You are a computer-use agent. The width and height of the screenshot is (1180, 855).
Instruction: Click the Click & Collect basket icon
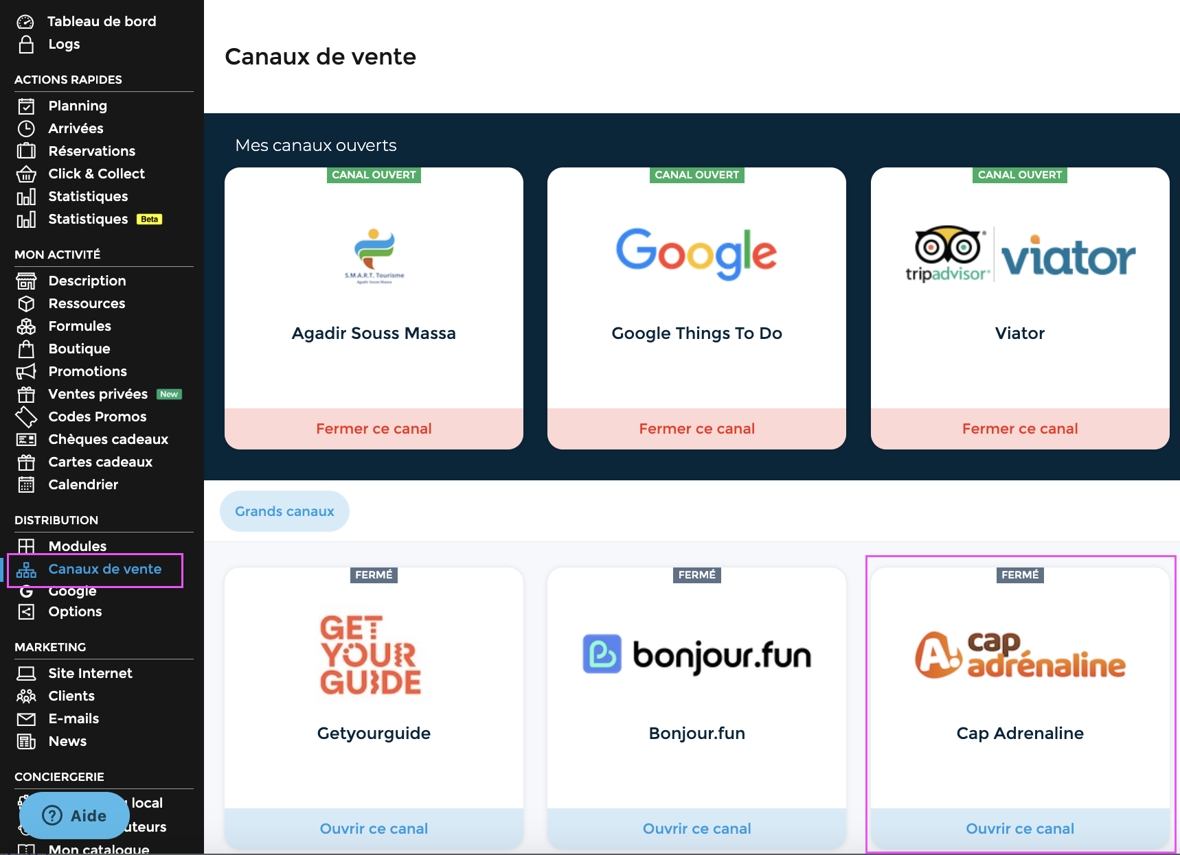pos(26,174)
